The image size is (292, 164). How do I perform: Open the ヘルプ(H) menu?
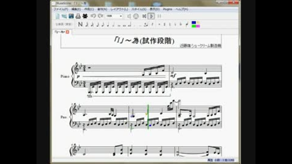coord(182,9)
